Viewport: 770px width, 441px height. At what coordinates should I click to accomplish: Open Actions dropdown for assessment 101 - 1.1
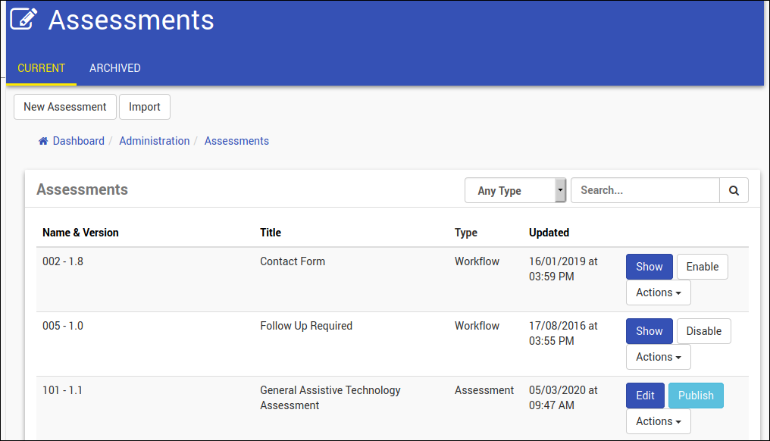click(x=658, y=421)
